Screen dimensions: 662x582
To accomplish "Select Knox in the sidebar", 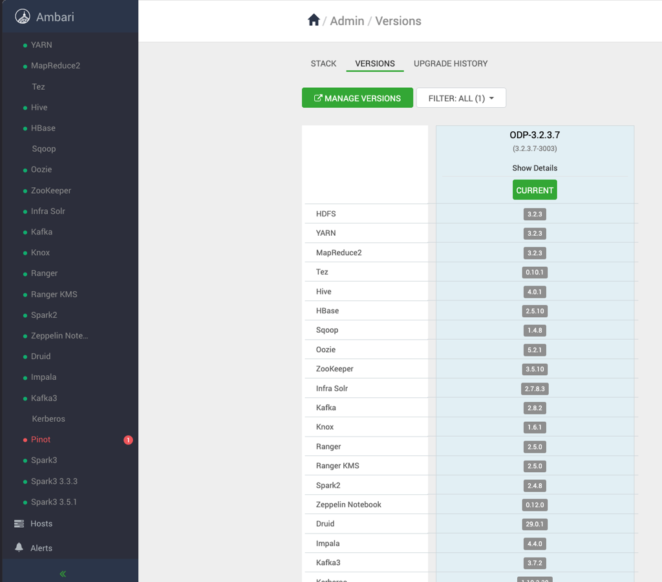I will (x=40, y=252).
